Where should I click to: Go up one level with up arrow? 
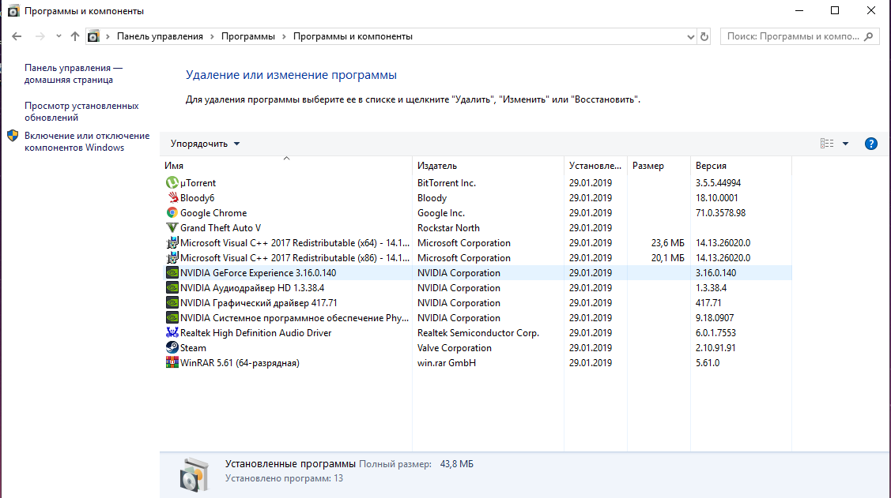(x=74, y=36)
